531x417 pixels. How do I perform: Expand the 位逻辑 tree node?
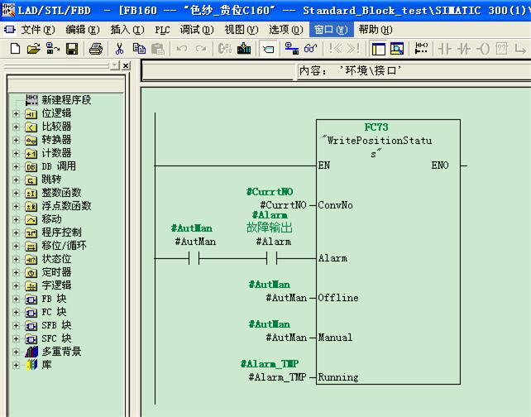click(x=16, y=113)
